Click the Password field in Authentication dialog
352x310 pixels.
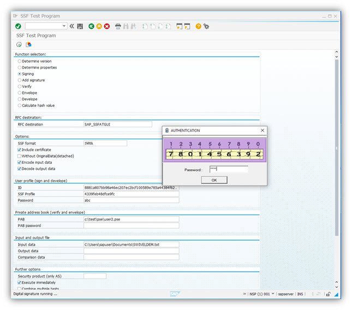[x=229, y=169]
